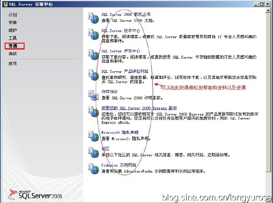Visit the SQL Server 开发中心 link

[121, 51]
